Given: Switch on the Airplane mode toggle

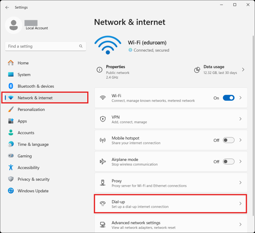Looking at the screenshot, I should [229, 162].
